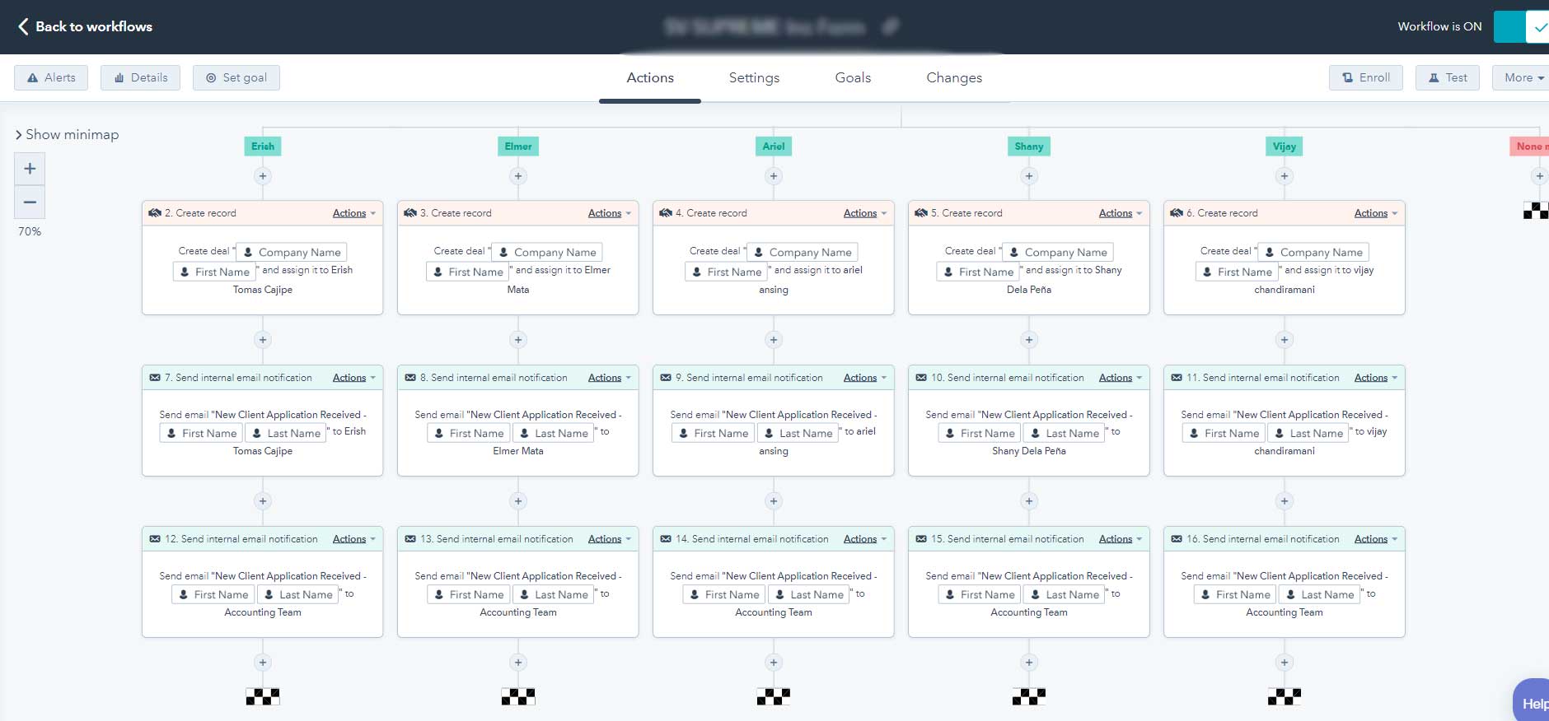1549x721 pixels.
Task: Click plus icon below step 10 email notification
Action: click(x=1029, y=501)
